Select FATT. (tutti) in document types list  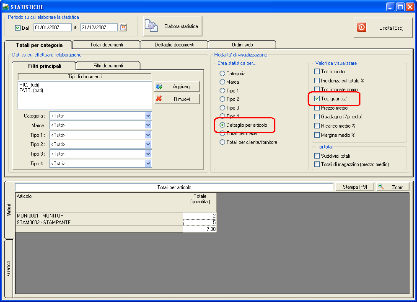coord(31,90)
